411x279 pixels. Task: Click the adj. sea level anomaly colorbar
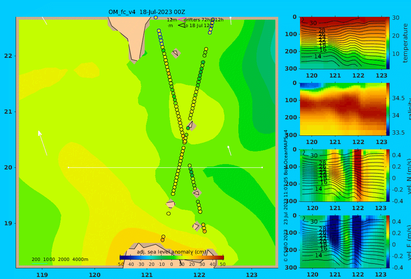pyautogui.click(x=172, y=258)
